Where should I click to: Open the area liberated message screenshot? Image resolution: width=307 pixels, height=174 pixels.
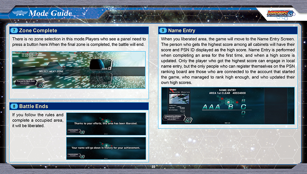coord(106,123)
